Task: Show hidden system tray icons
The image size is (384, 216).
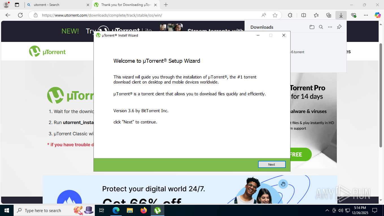Action: pyautogui.click(x=327, y=210)
